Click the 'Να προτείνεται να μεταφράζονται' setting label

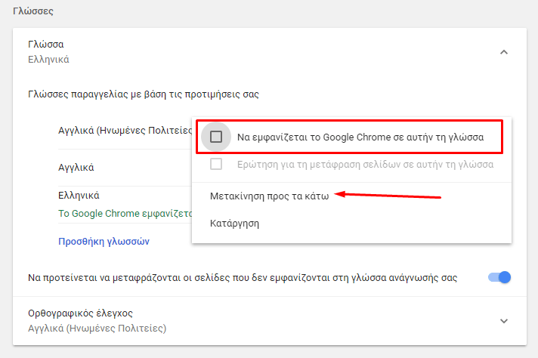(243, 277)
